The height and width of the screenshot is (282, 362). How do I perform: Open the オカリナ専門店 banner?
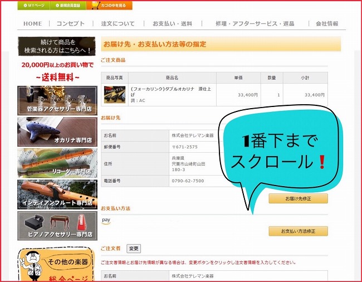pos(57,131)
